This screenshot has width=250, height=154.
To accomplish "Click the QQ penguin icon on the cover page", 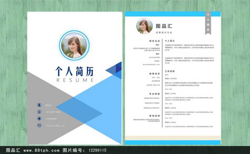I will pos(39,119).
